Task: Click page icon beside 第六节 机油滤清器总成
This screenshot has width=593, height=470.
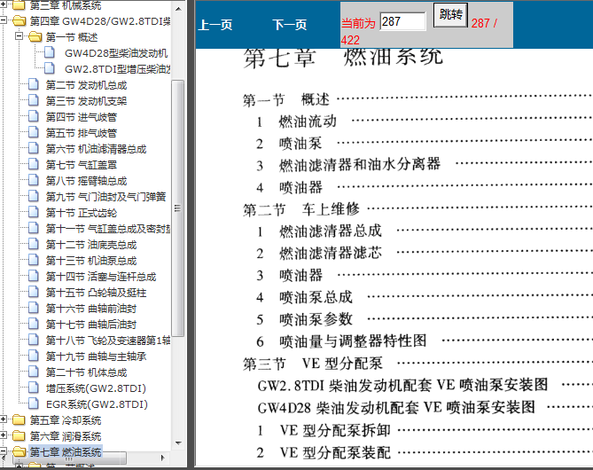Action: [x=34, y=148]
